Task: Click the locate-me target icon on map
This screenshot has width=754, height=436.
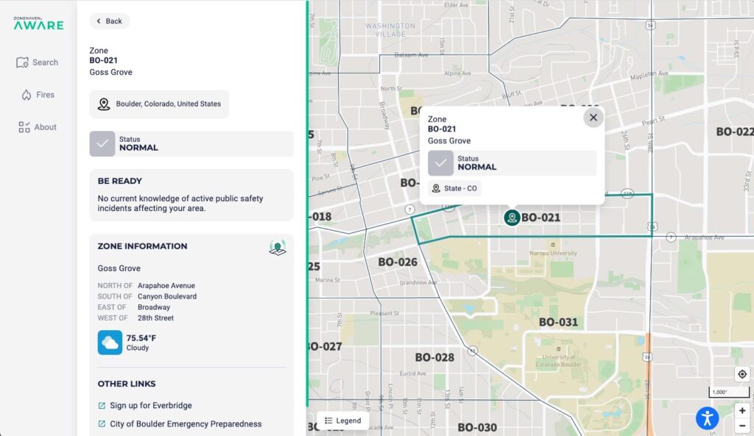Action: (742, 374)
